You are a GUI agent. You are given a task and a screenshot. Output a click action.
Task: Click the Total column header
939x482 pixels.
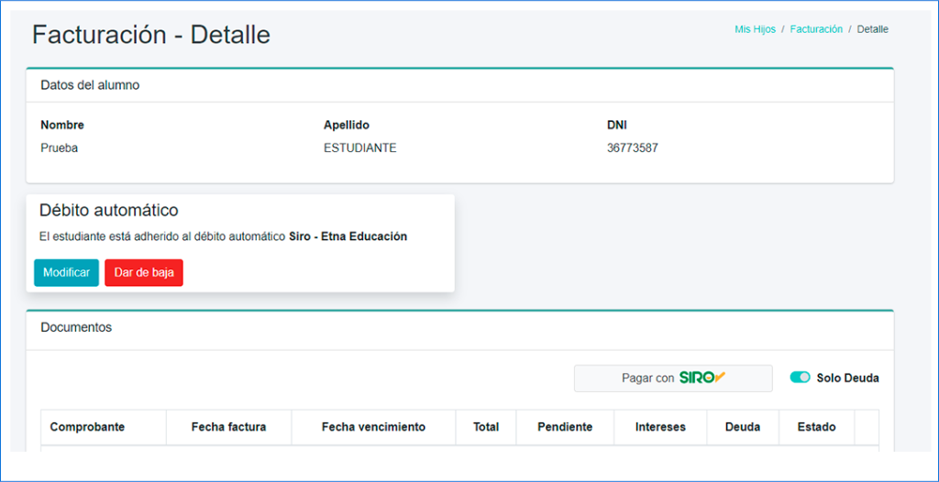tap(486, 427)
